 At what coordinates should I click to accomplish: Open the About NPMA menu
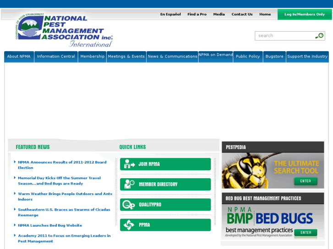[x=19, y=57]
